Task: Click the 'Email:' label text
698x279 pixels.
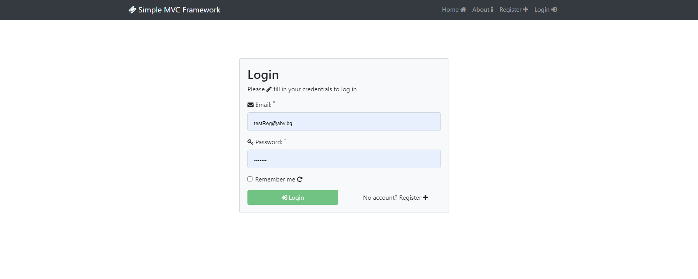Action: (x=263, y=105)
